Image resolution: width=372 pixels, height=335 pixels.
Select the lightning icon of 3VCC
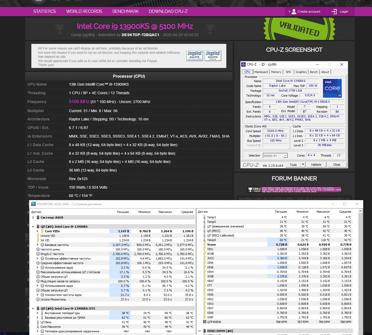click(205, 258)
